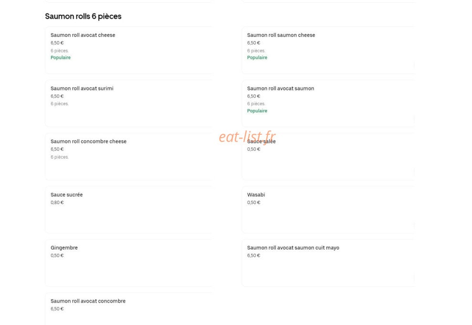This screenshot has height=325, width=472.
Task: Open Saumon roll avocat surimi details
Action: click(129, 103)
